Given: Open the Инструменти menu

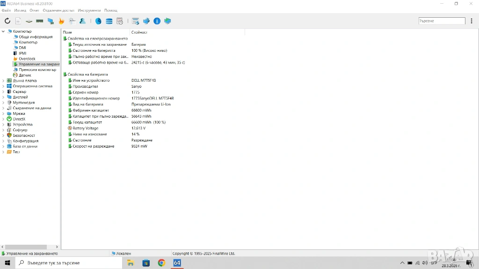Looking at the screenshot, I should click(89, 10).
